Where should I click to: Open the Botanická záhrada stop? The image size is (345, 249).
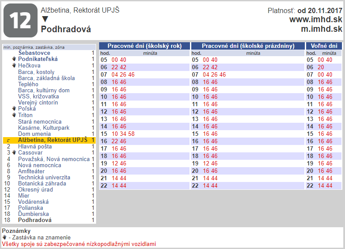coord(42,184)
